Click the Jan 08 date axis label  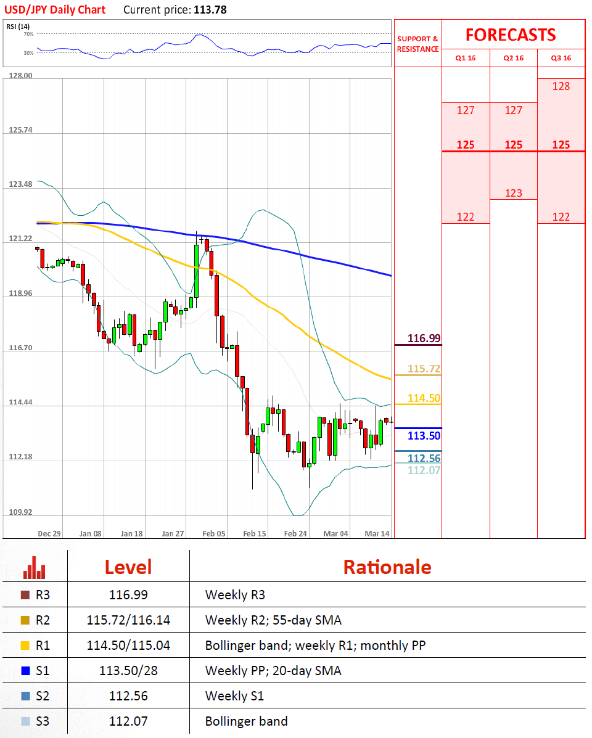pos(91,534)
